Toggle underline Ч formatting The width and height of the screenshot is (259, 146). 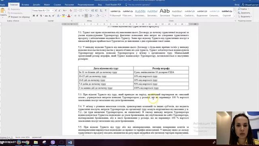[41, 16]
